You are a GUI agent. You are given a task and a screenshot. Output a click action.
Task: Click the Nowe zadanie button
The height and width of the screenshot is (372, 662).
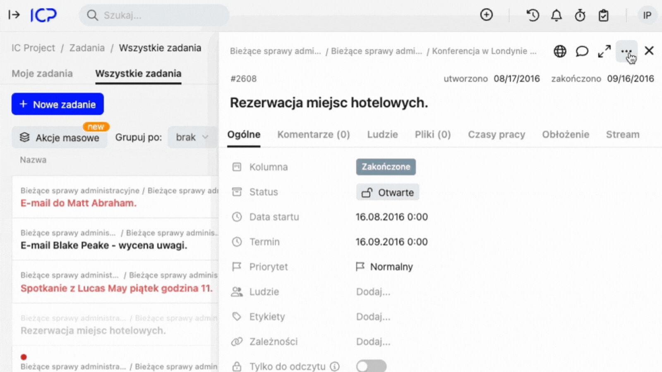point(57,104)
